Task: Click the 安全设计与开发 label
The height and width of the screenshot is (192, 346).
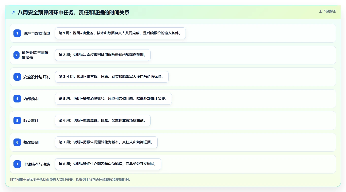Action: [x=37, y=77]
